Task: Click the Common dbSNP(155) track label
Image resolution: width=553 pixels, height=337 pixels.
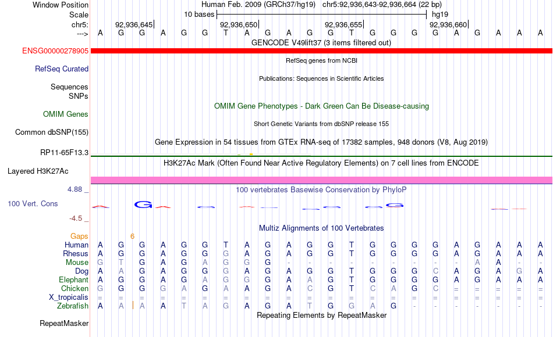Action: (x=51, y=132)
